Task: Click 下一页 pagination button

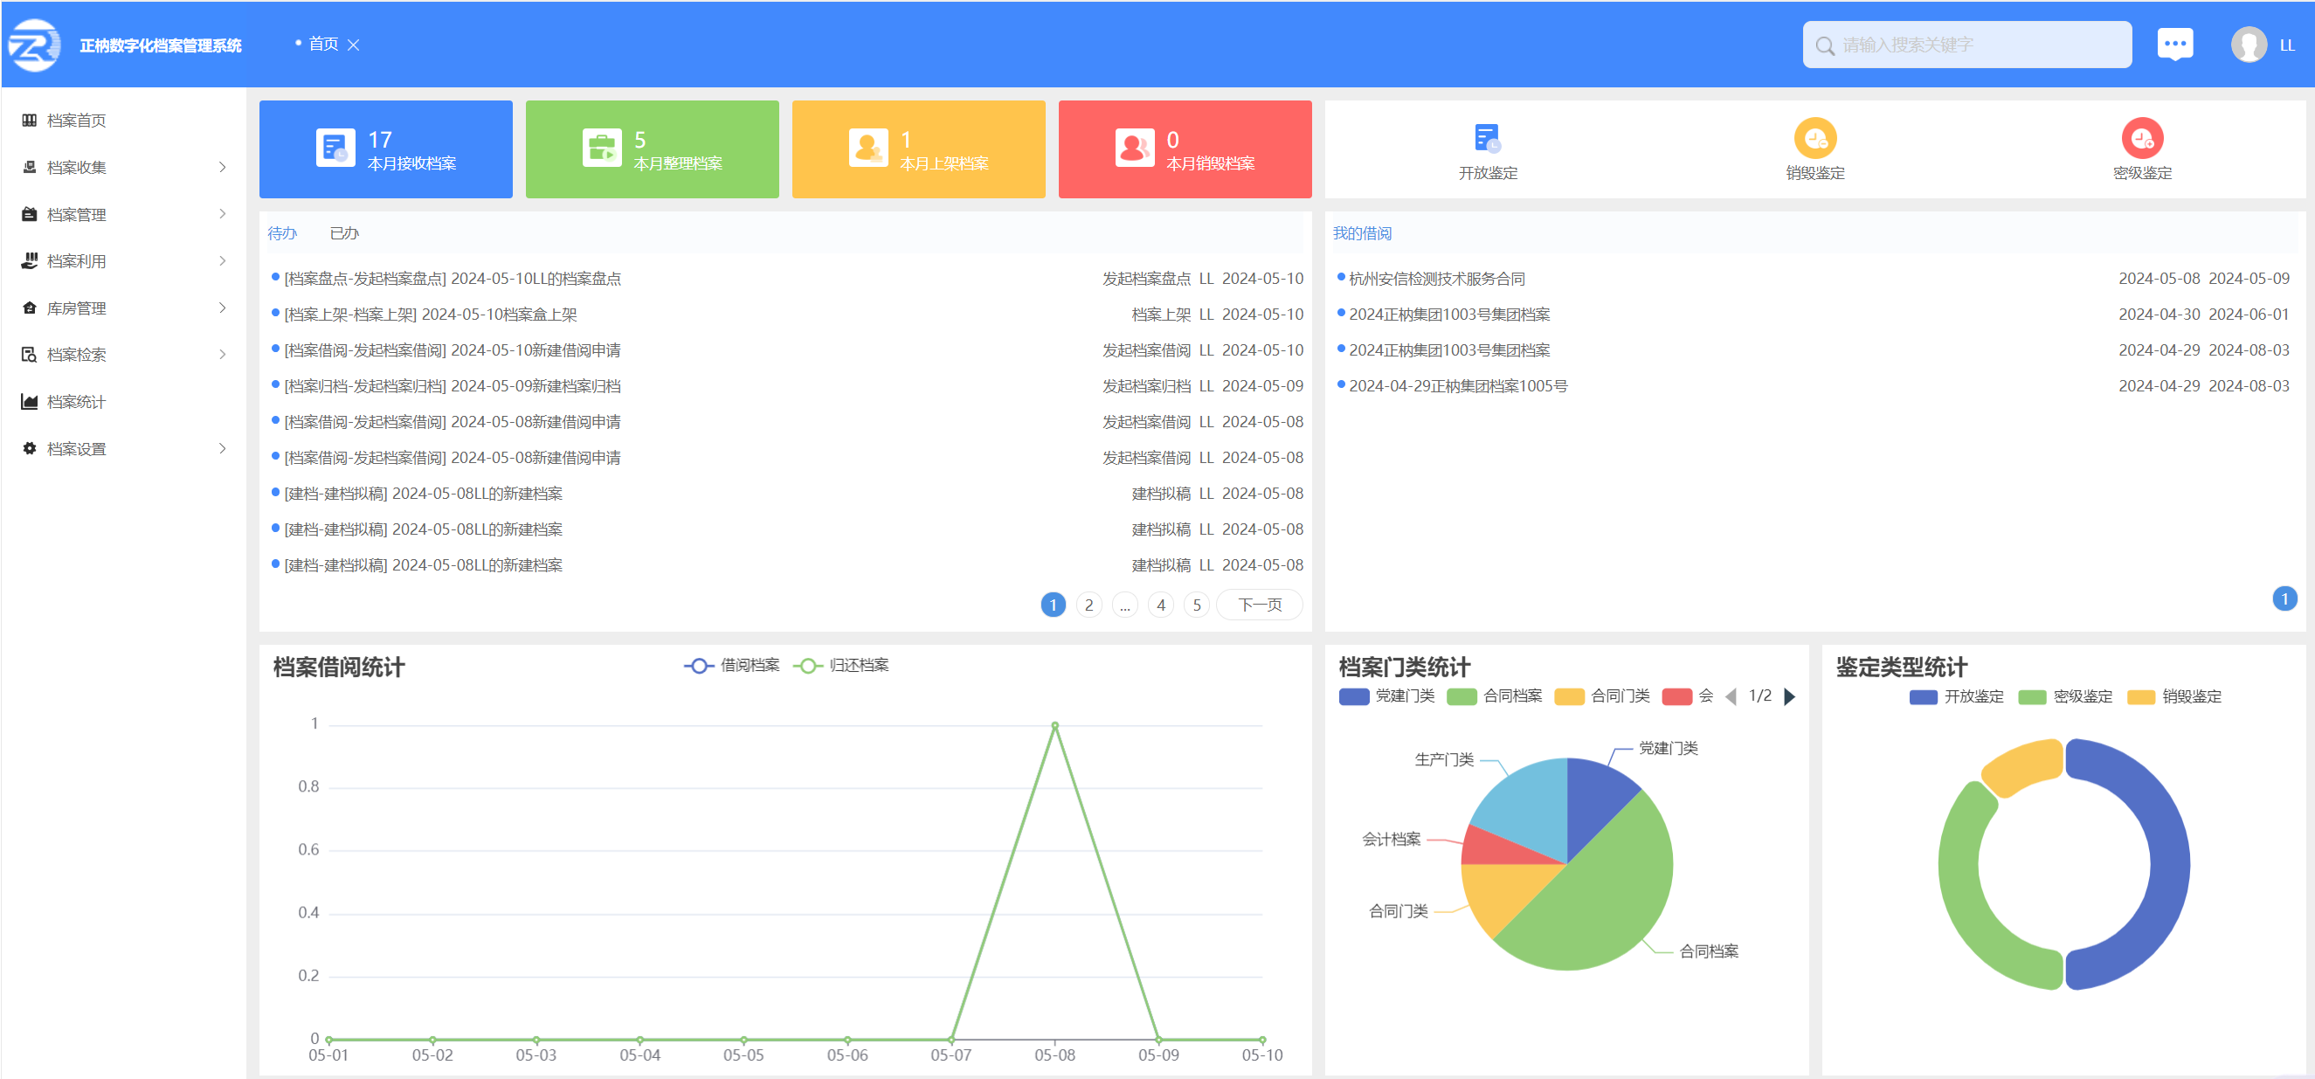Action: coord(1259,605)
